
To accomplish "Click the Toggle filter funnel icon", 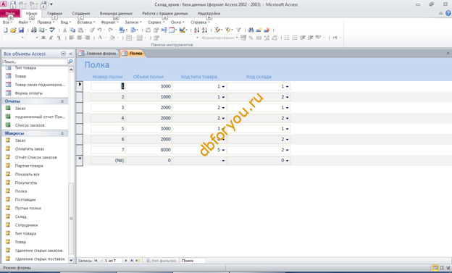I will (x=238, y=30).
